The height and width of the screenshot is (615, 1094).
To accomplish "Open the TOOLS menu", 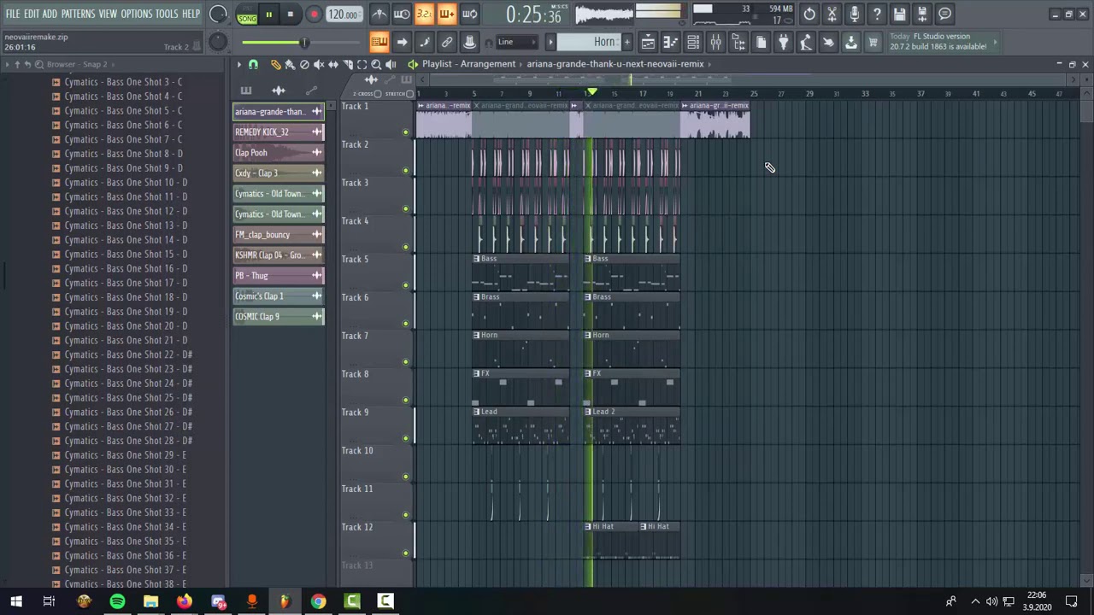I will pos(167,14).
